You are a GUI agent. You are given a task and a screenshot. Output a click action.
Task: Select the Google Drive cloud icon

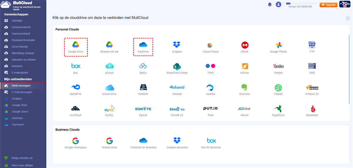click(76, 45)
